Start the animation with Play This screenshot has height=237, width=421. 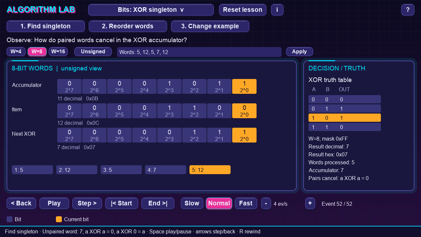(54, 203)
